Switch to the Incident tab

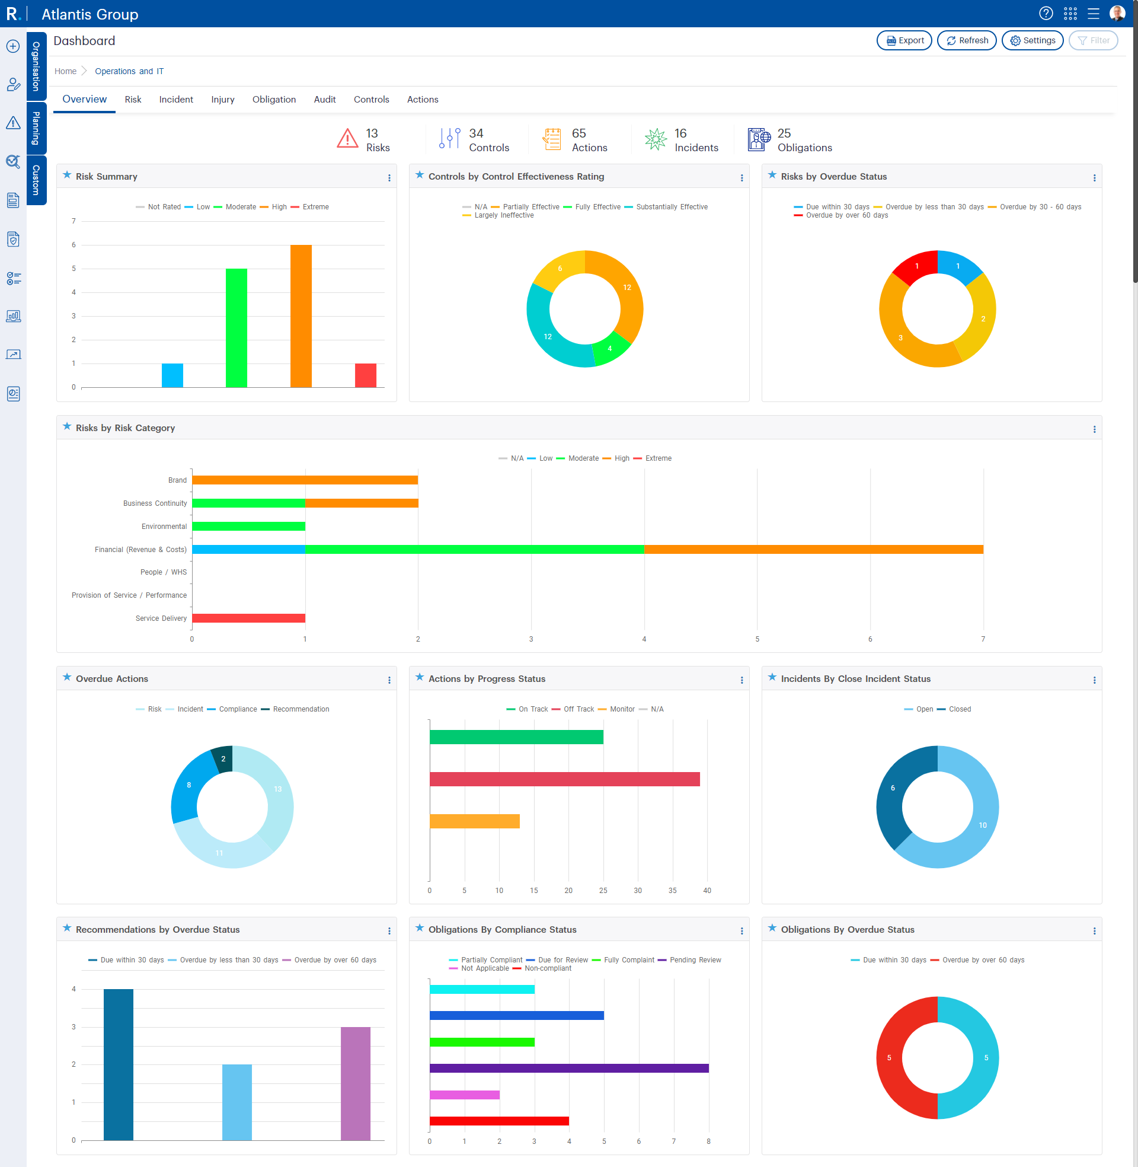[175, 99]
